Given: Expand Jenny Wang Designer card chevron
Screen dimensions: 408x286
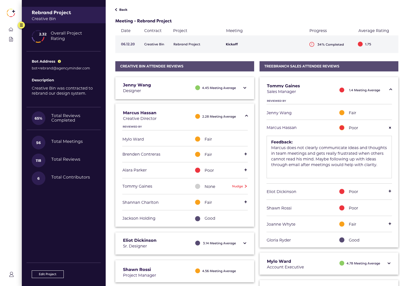Looking at the screenshot, I should (x=245, y=88).
